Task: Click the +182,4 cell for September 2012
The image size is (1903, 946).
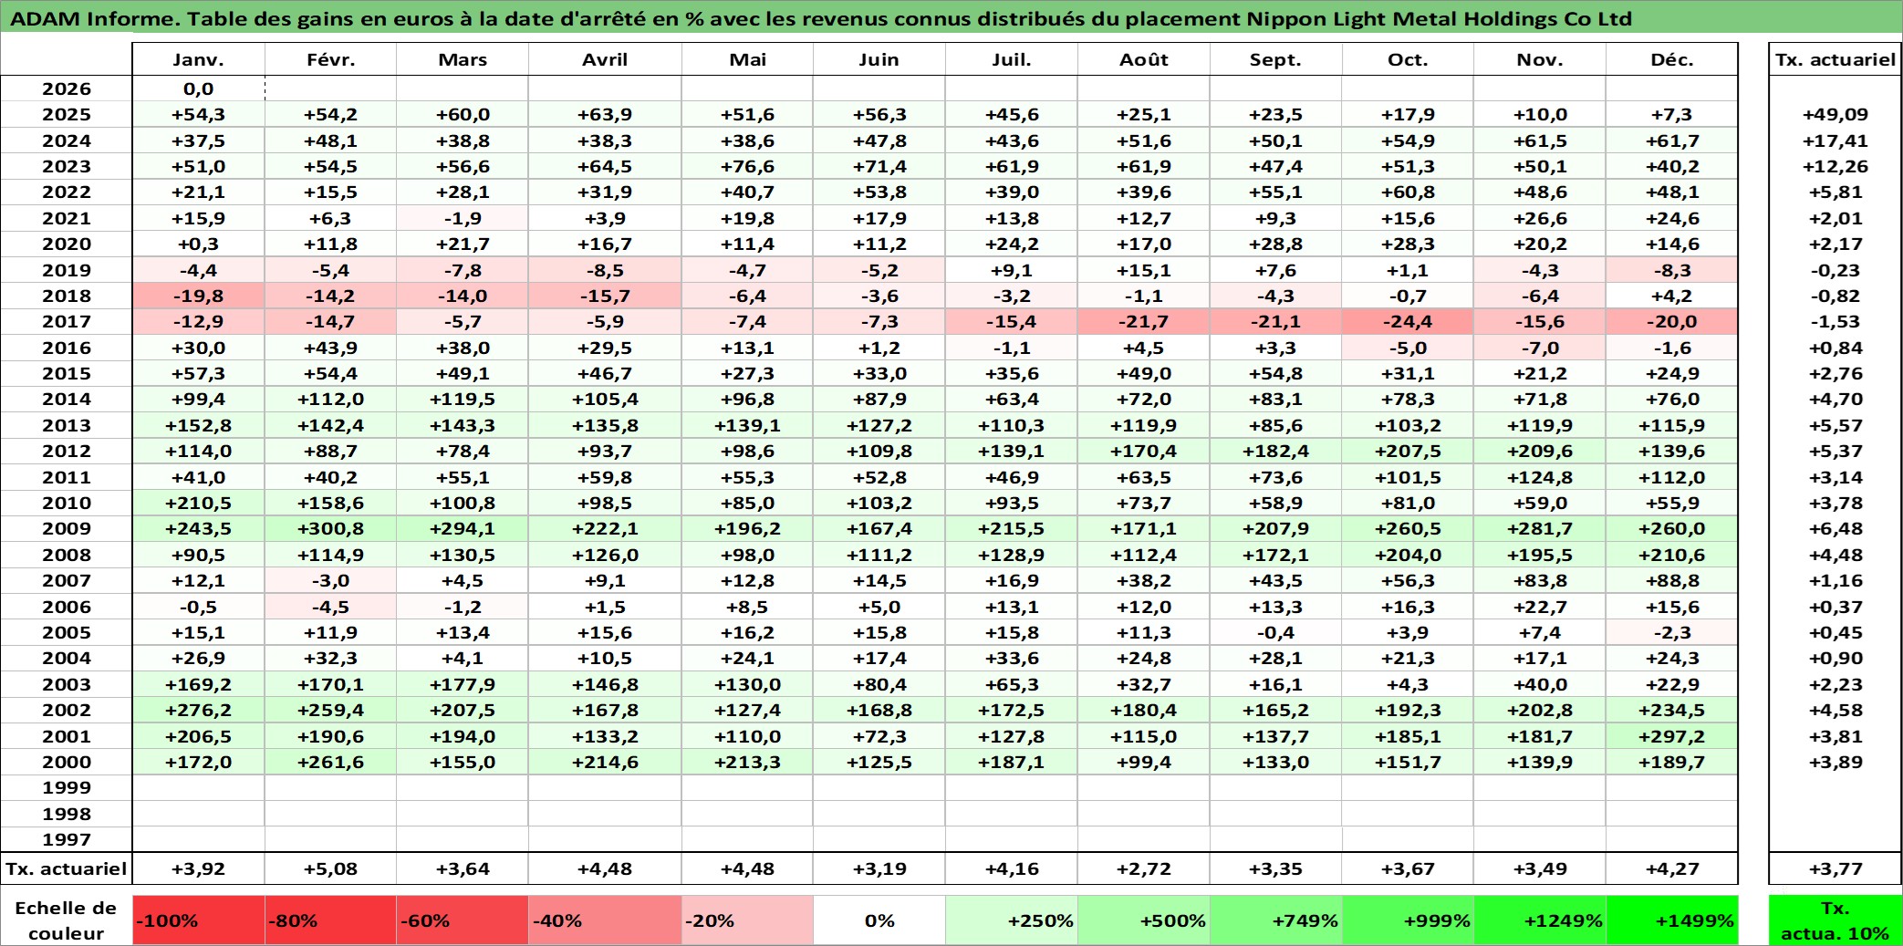Action: (1275, 451)
